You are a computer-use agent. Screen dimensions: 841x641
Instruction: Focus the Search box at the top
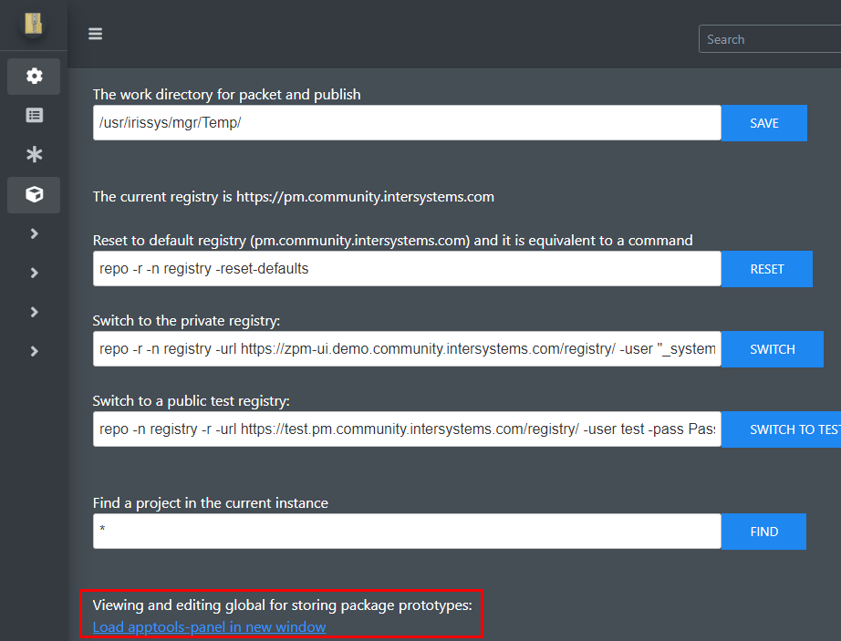[771, 39]
